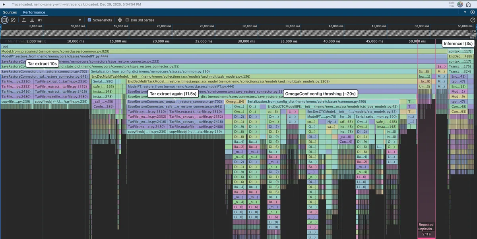The width and height of the screenshot is (477, 239).
Task: Open the settings gear icon
Action: (x=473, y=12)
